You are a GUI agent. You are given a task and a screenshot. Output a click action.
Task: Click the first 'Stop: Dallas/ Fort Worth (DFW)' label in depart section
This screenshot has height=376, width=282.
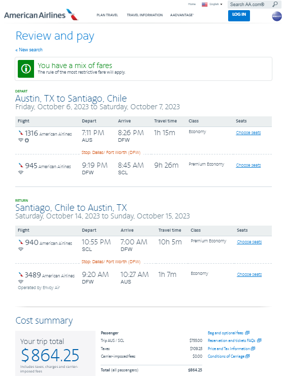(111, 152)
